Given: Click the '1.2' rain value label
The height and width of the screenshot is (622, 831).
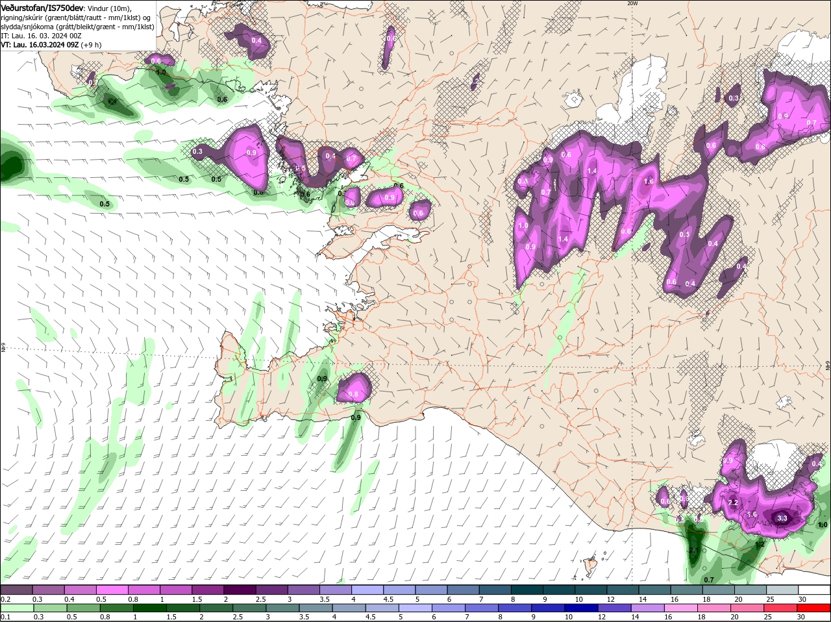Looking at the screenshot, I should pyautogui.click(x=760, y=544).
